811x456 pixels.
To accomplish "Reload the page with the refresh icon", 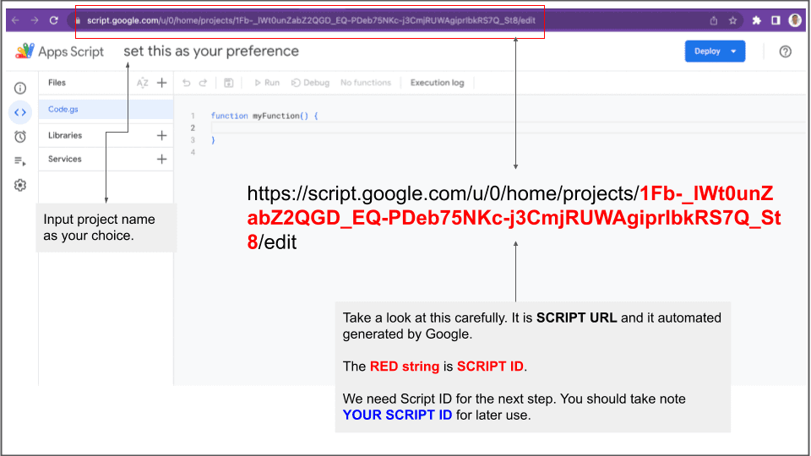I will pos(54,20).
